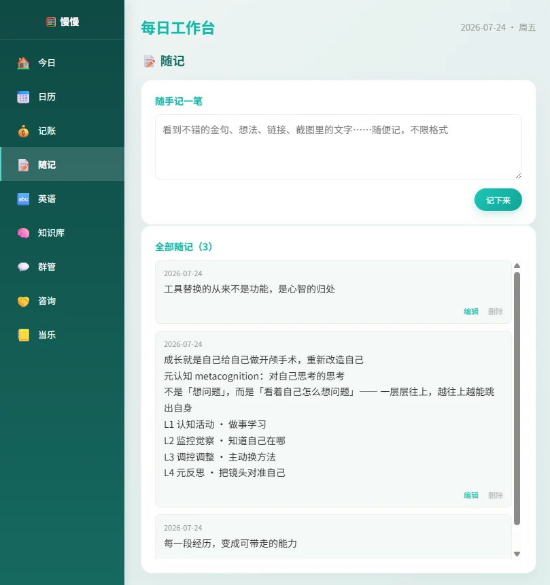Go to the 咨询 section
This screenshot has width=550, height=585.
[x=63, y=301]
